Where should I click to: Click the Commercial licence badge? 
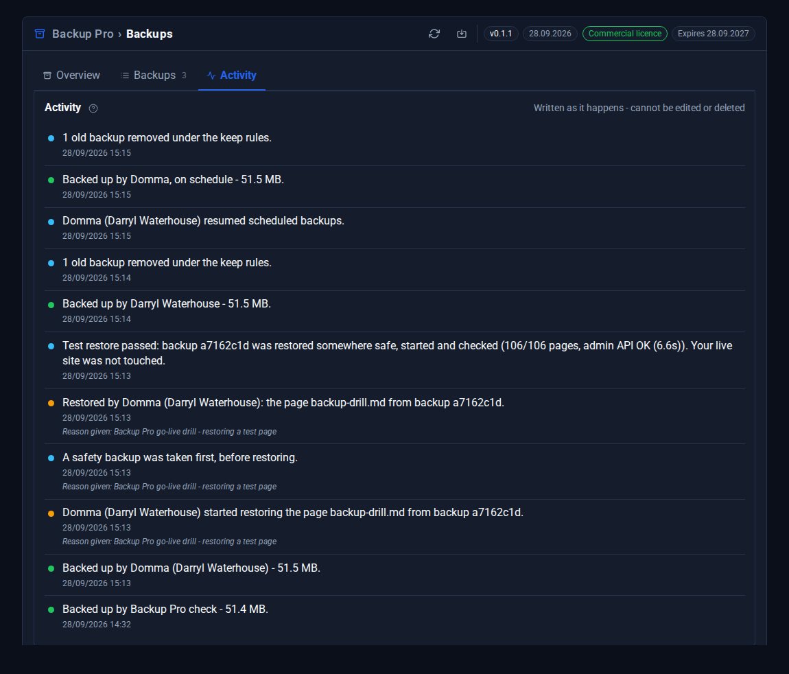(625, 34)
